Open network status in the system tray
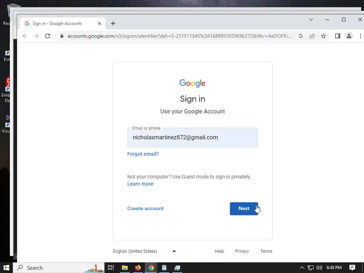This screenshot has height=273, width=364. click(x=311, y=268)
